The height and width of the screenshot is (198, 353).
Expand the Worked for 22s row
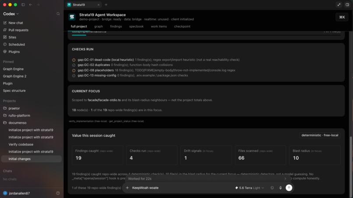point(207,179)
